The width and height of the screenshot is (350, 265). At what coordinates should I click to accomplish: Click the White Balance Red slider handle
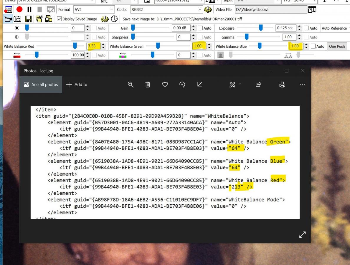[75, 46]
